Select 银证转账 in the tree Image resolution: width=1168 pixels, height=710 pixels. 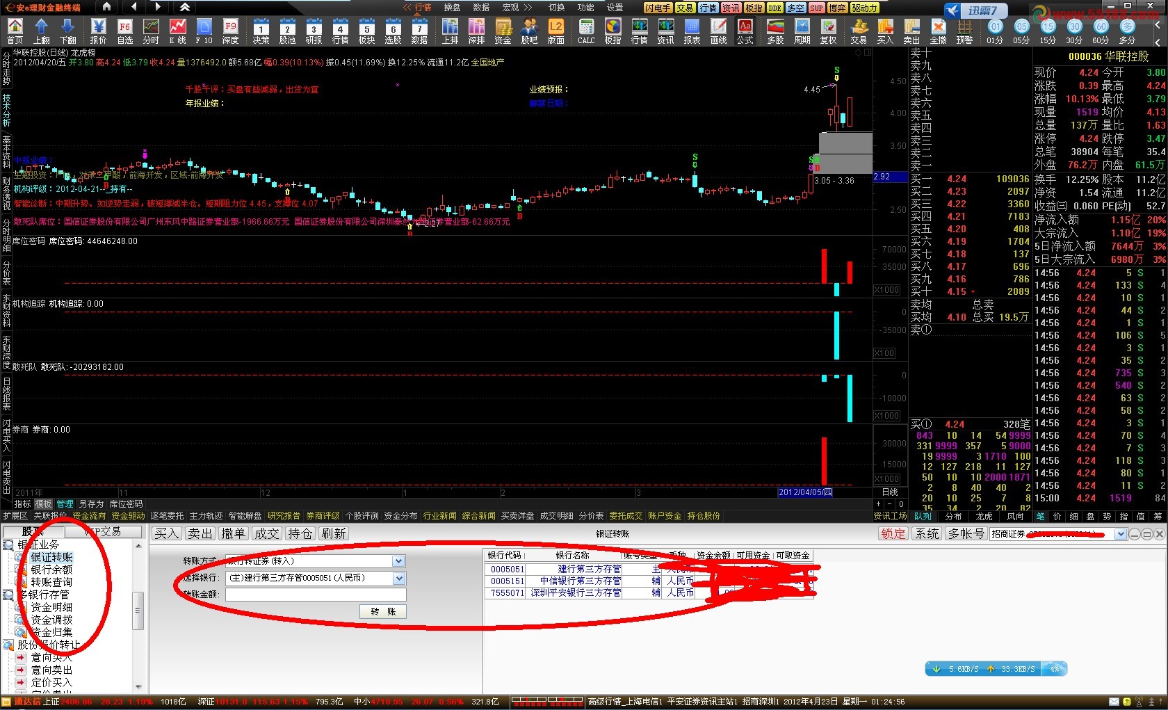(51, 557)
